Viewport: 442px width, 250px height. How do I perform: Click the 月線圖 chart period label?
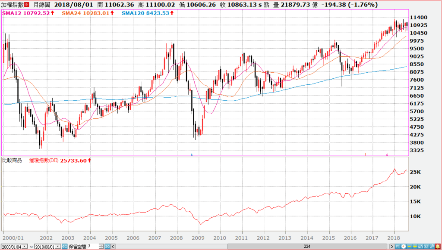(x=41, y=4)
